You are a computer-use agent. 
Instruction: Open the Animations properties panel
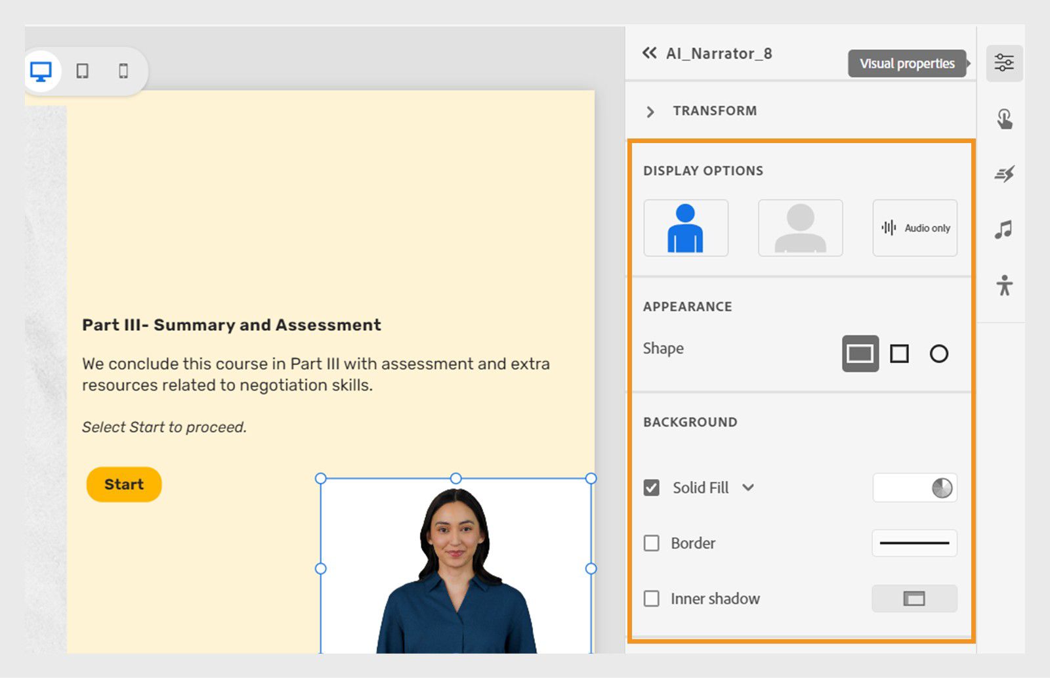1003,174
